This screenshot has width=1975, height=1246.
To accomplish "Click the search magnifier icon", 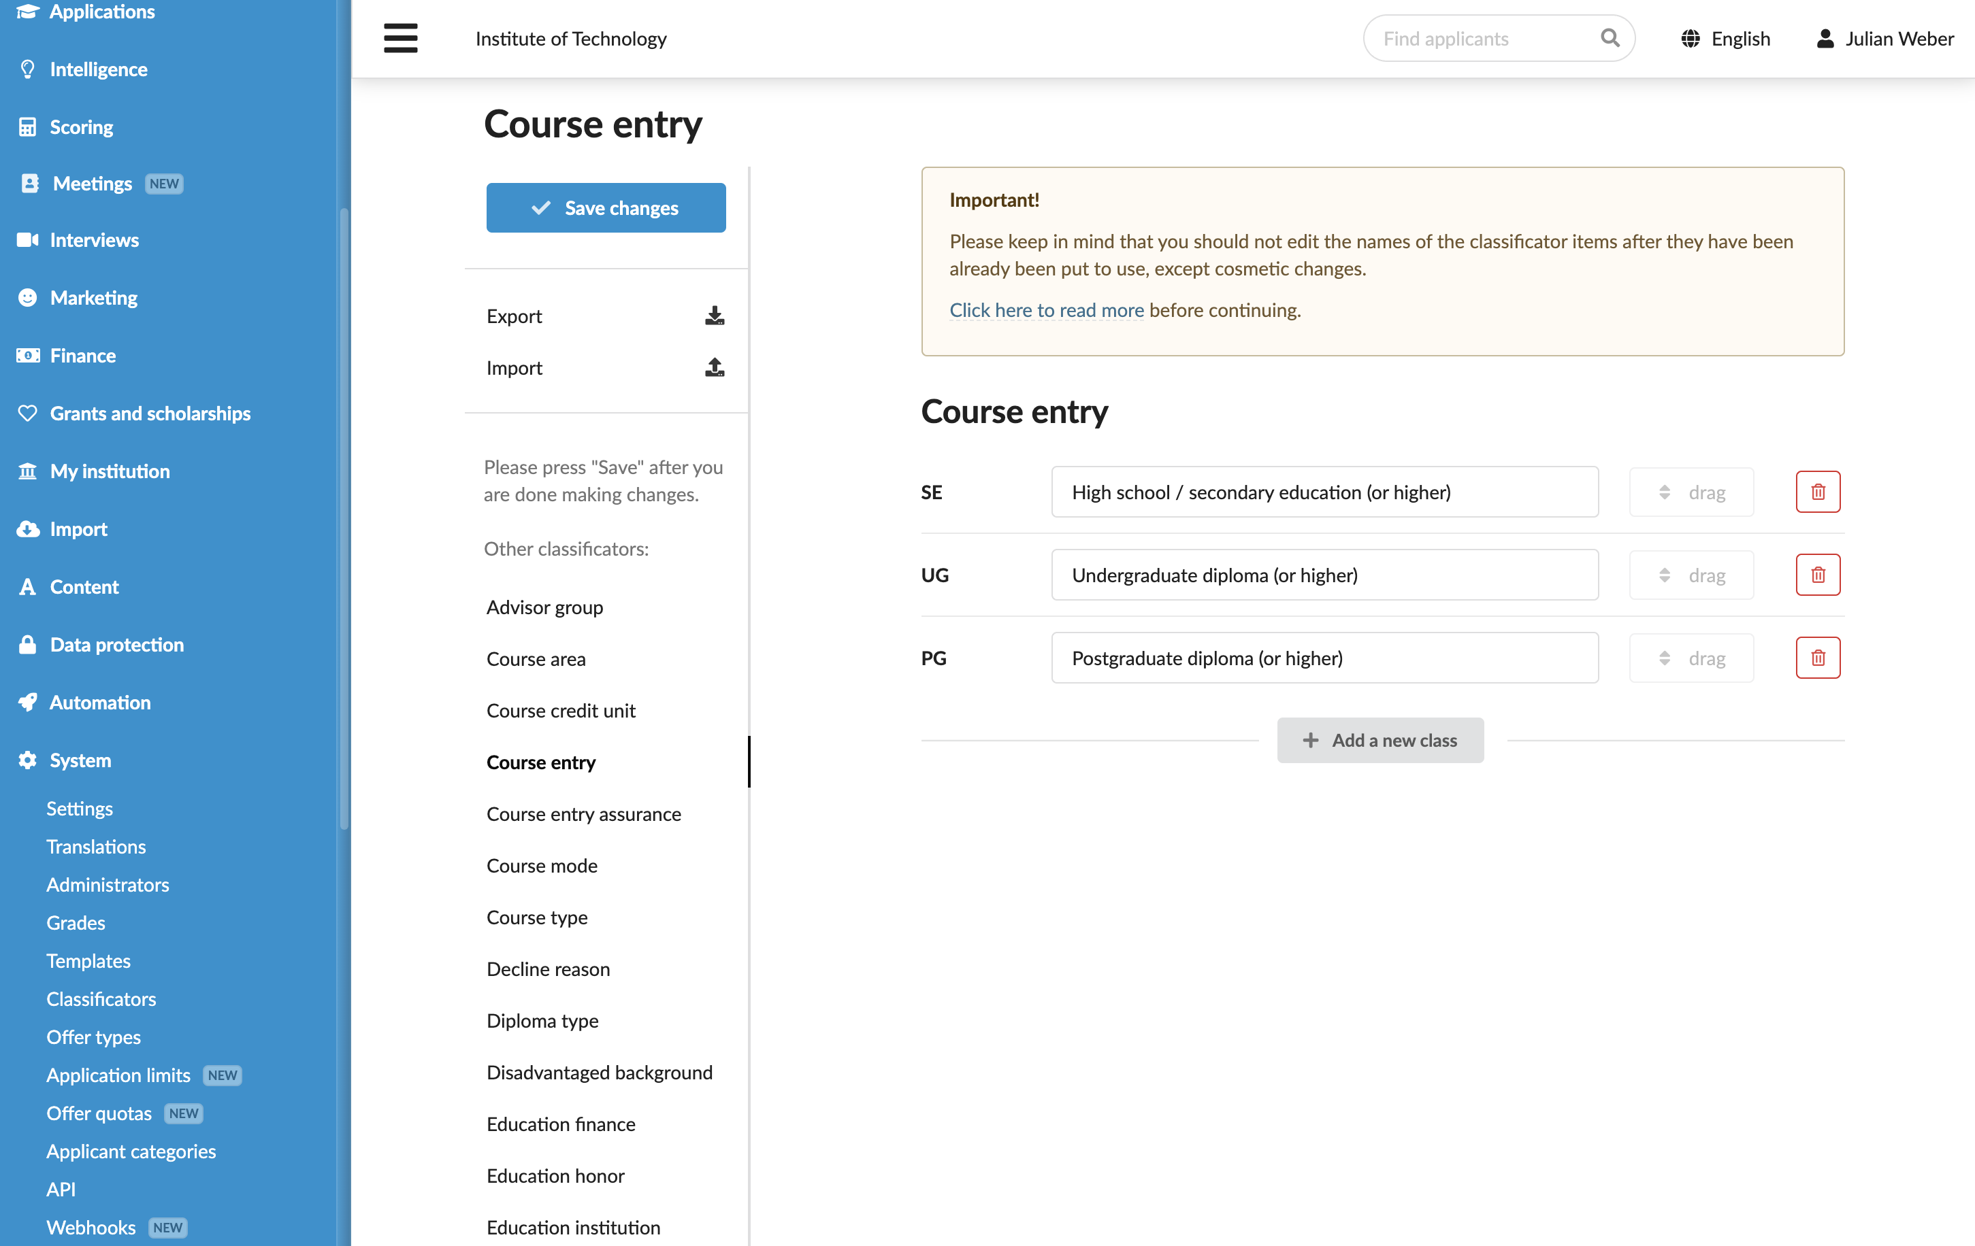I will 1610,39.
